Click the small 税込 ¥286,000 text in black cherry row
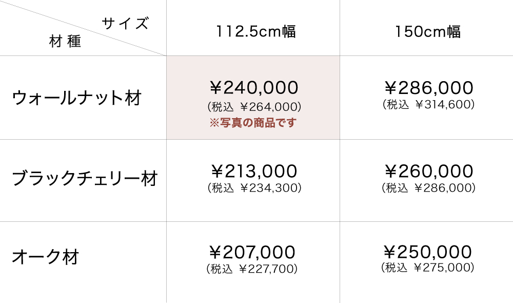 click(428, 188)
